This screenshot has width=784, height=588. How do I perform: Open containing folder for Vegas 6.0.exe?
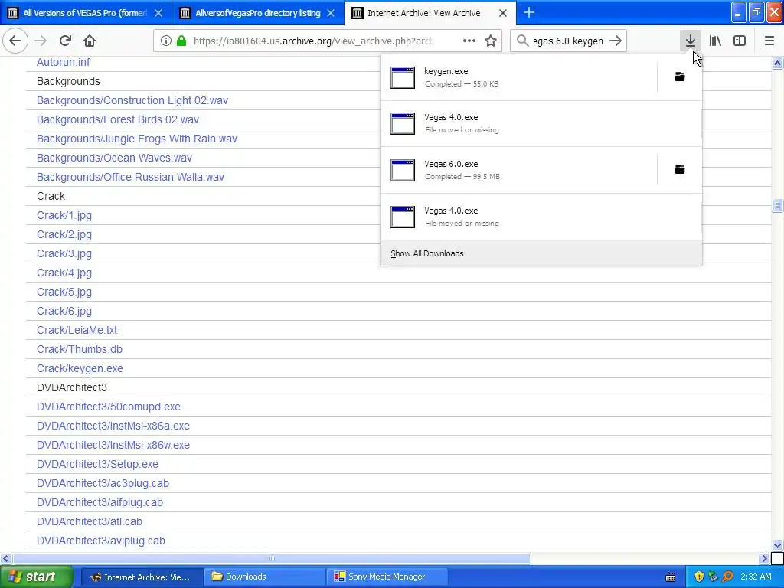pyautogui.click(x=680, y=169)
